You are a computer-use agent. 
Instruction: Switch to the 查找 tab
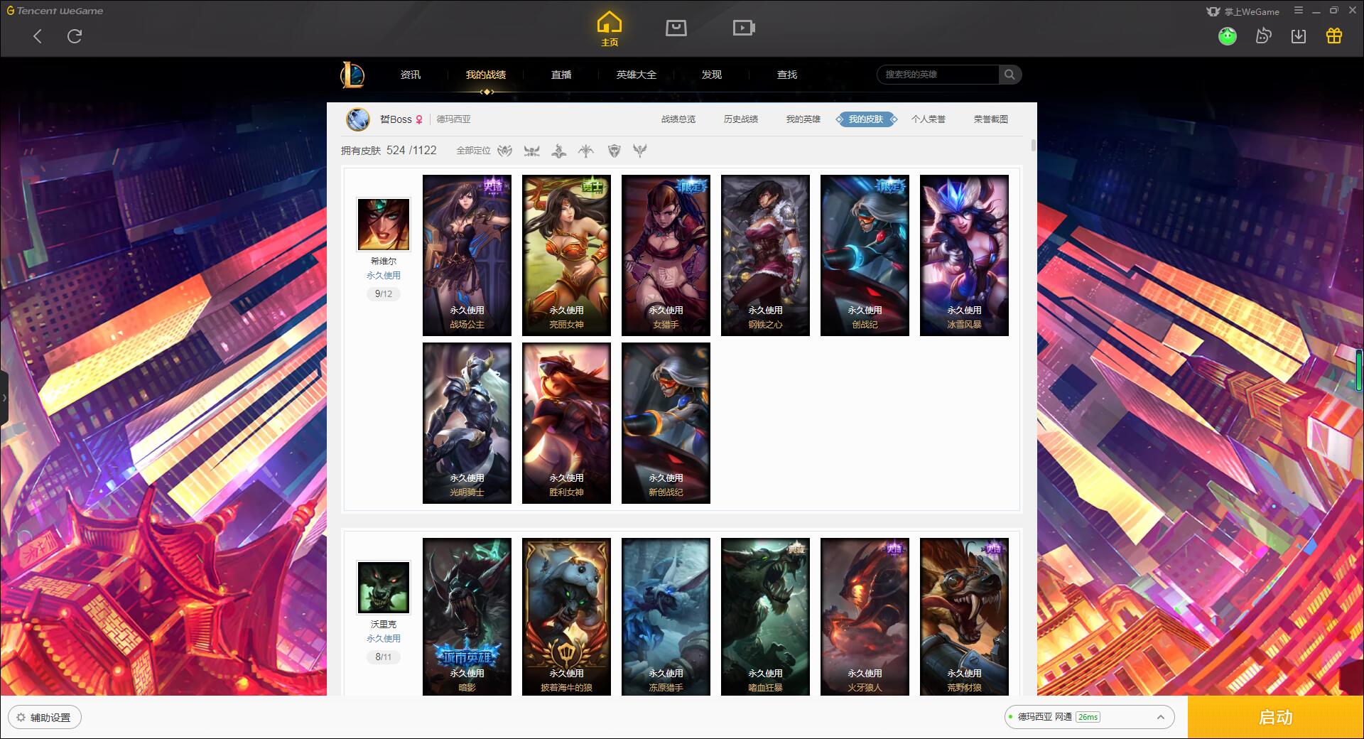coord(787,75)
